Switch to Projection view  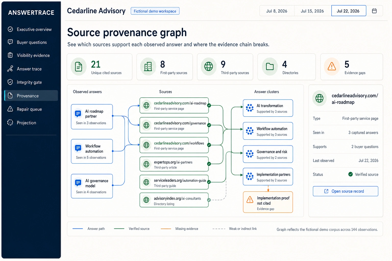click(x=31, y=123)
